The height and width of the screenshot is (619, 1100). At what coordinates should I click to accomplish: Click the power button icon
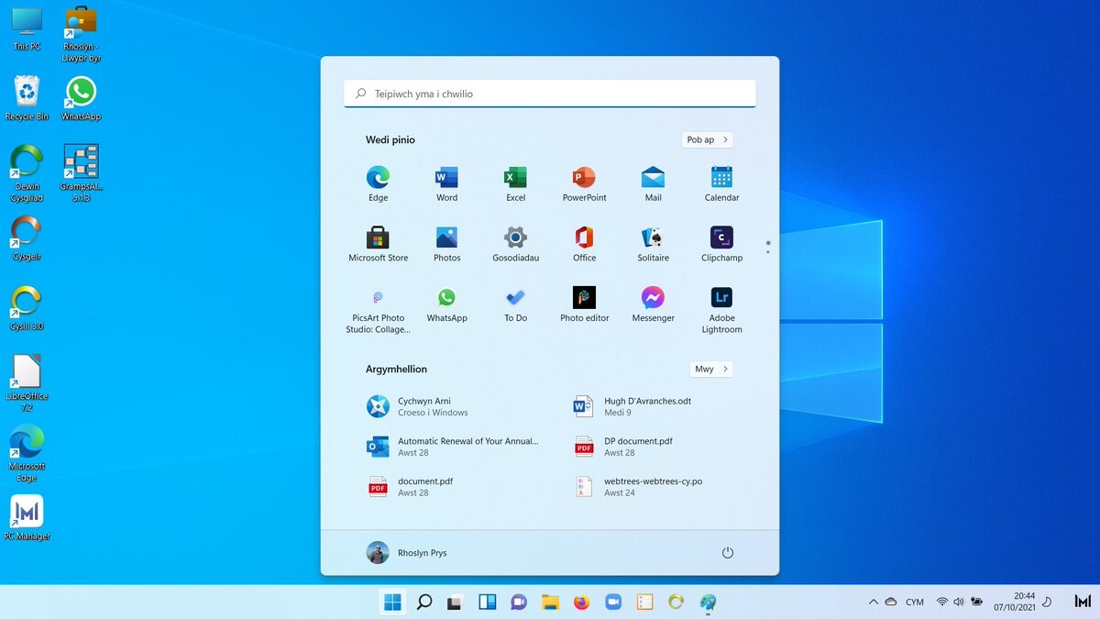(x=727, y=553)
